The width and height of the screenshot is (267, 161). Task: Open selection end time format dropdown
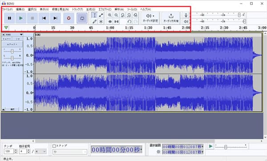pos(202,152)
